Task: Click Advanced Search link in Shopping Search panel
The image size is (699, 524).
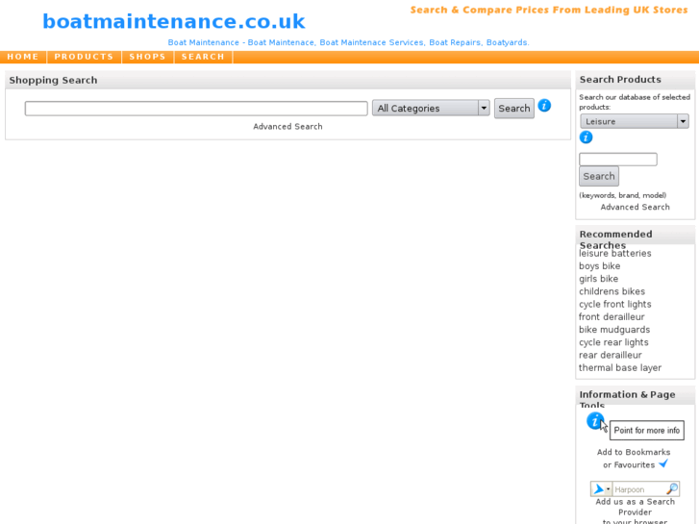Action: [287, 127]
